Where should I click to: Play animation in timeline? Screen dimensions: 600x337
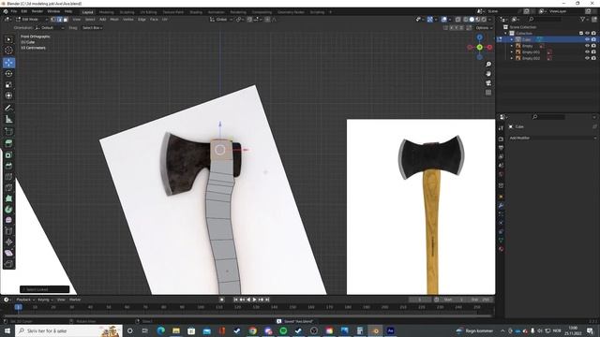click(255, 300)
